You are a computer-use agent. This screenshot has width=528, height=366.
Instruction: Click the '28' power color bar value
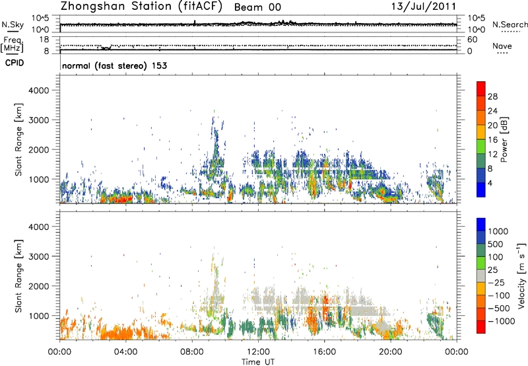point(492,96)
